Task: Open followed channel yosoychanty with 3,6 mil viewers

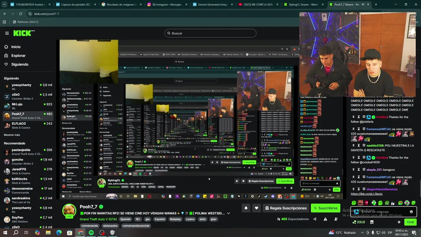Action: [28, 87]
